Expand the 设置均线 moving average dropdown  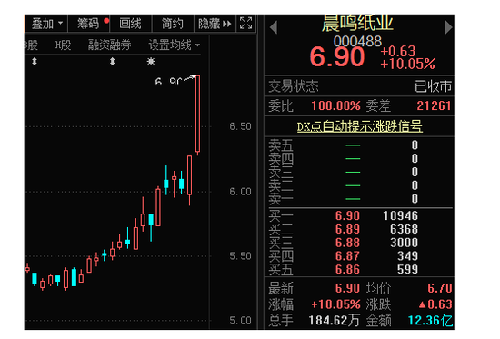click(175, 45)
